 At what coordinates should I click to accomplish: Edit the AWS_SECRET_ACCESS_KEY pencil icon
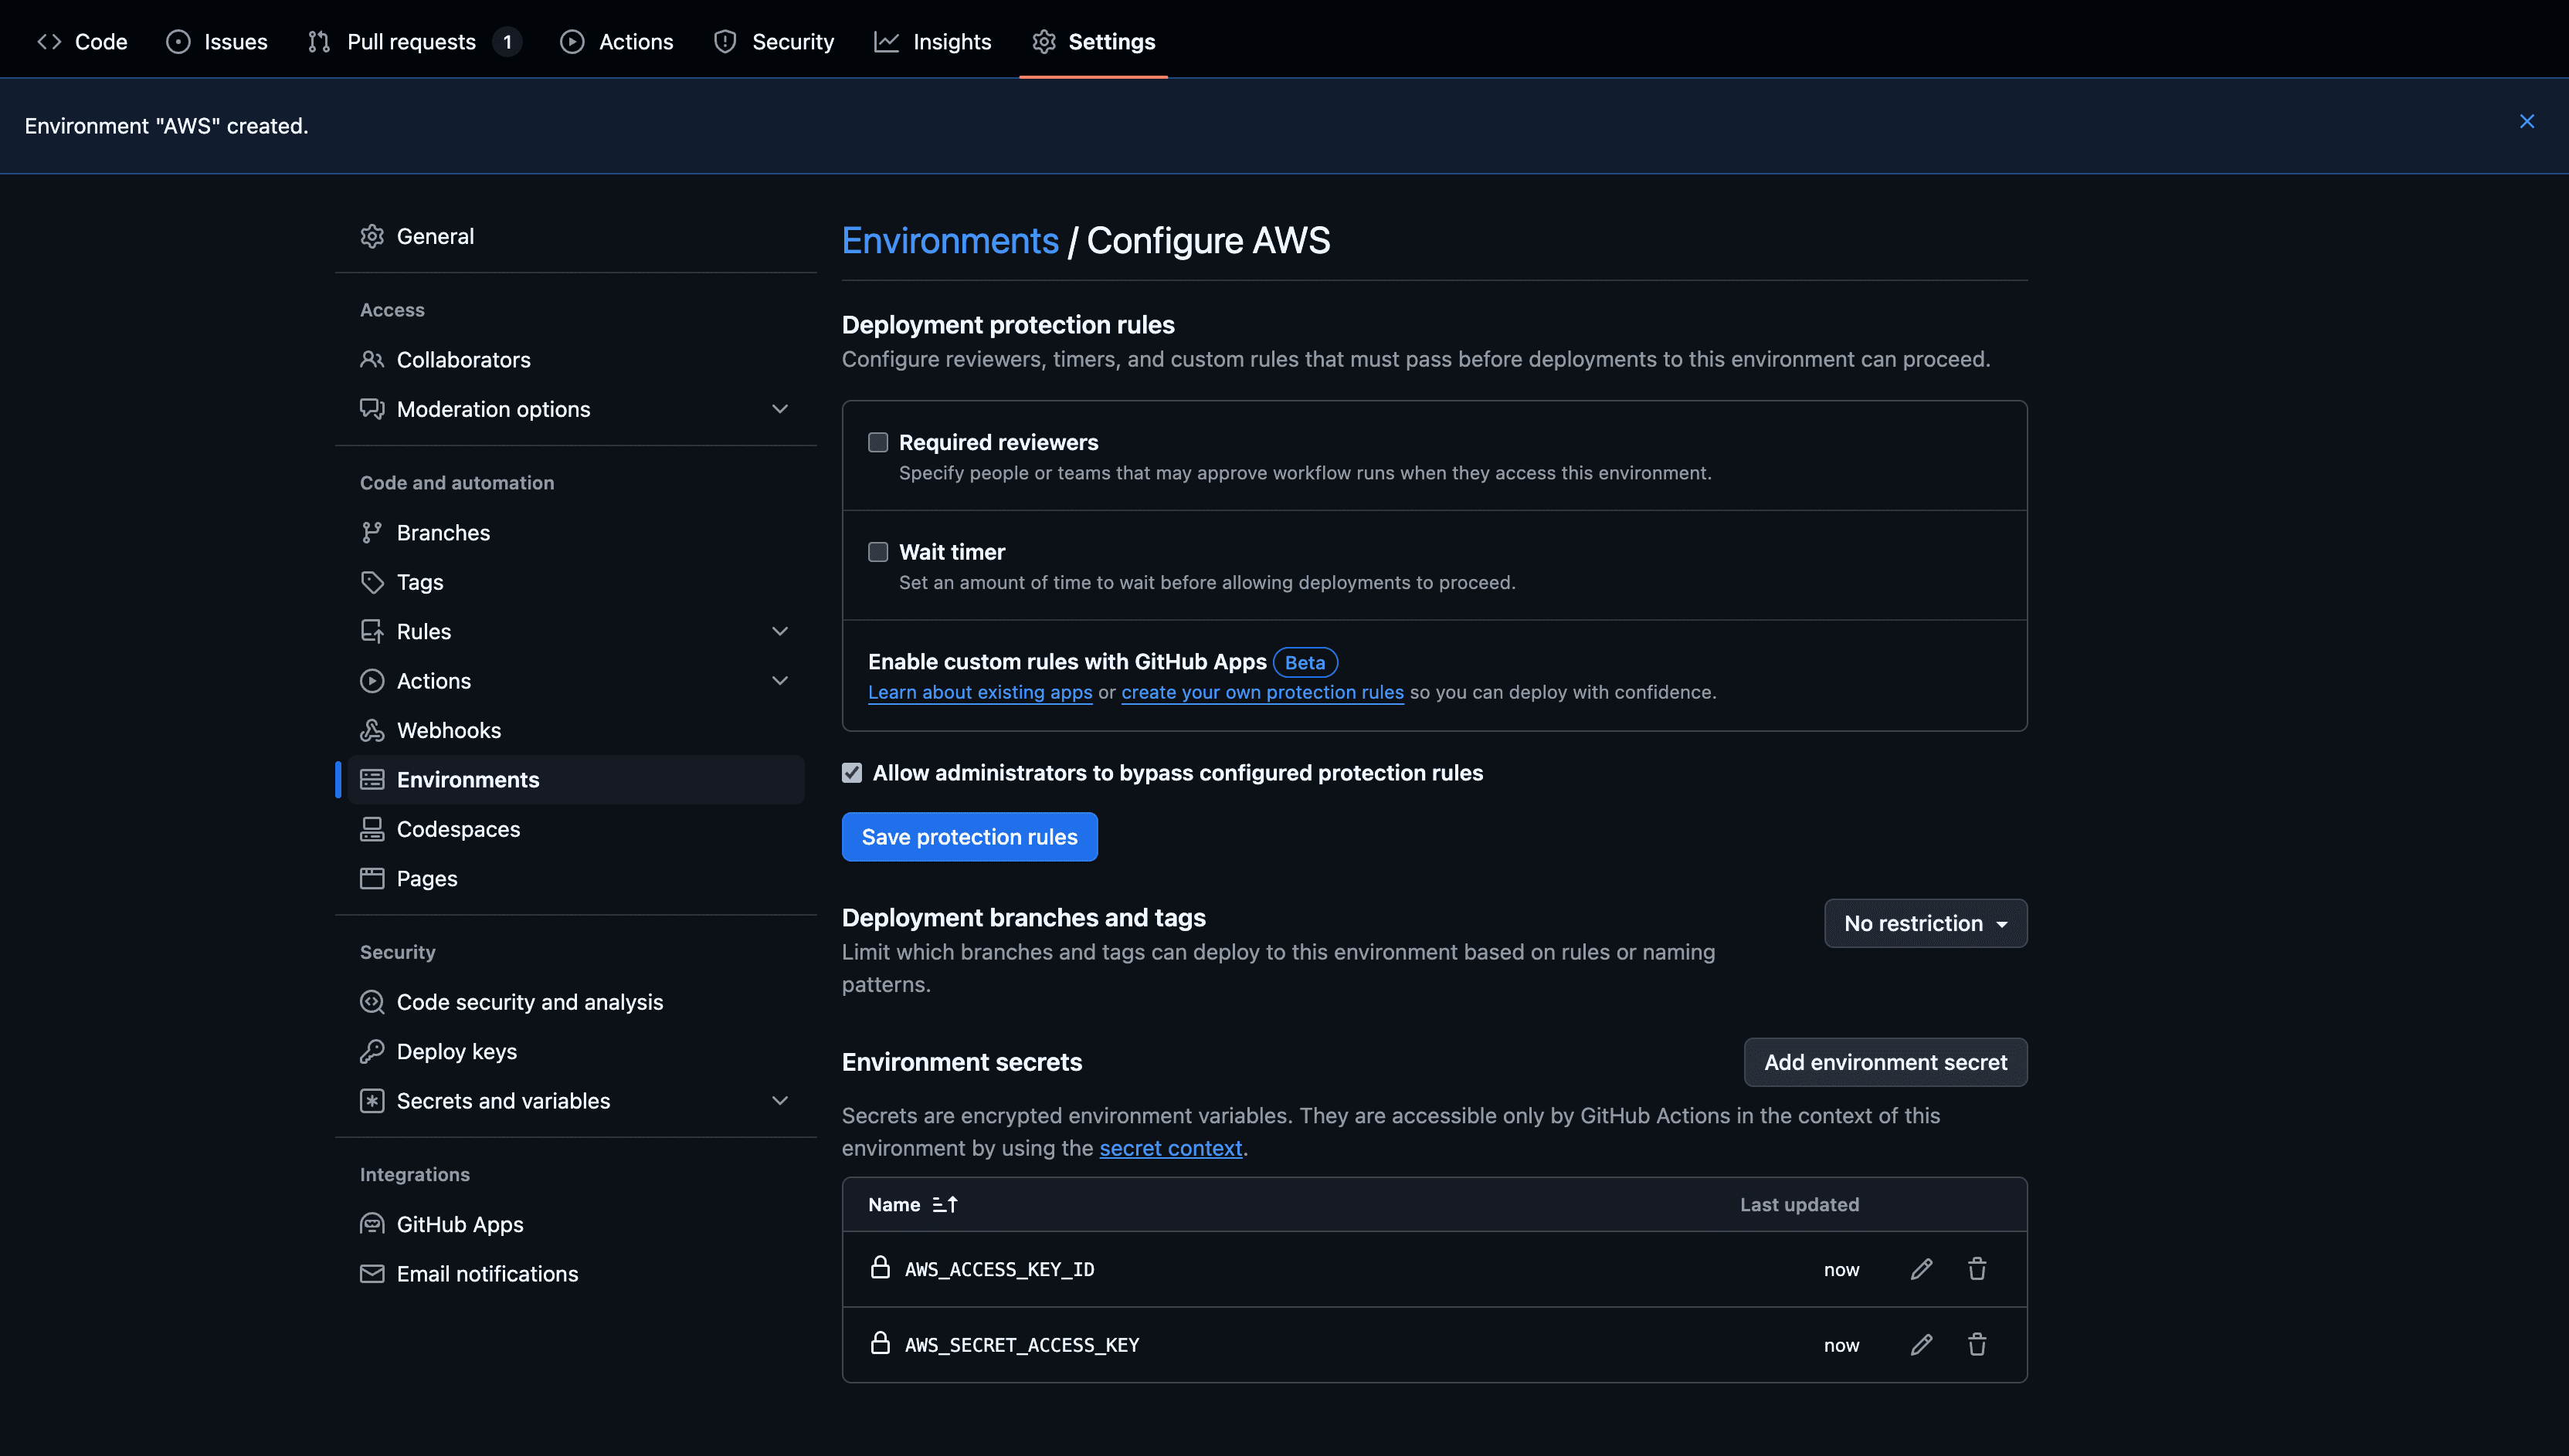(x=1921, y=1345)
